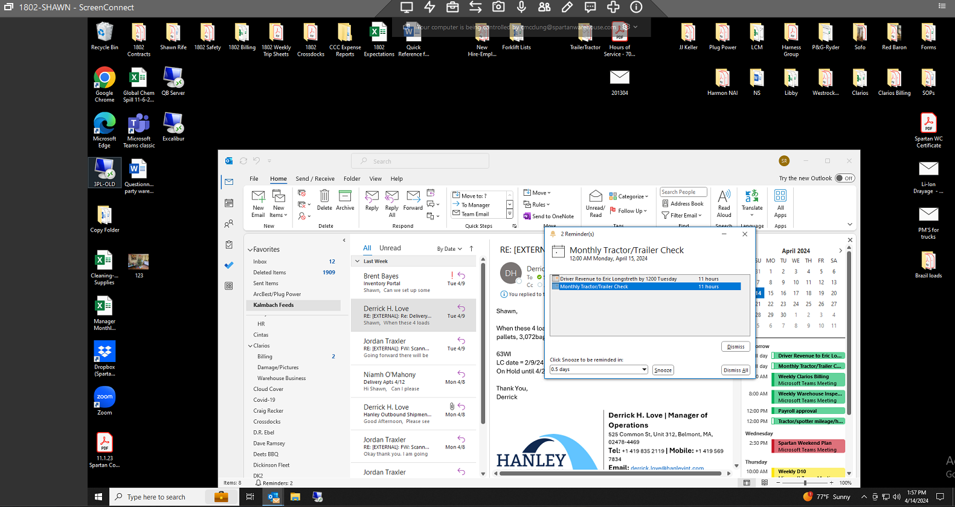Open the To Do checkmark icon in sidebar

pyautogui.click(x=229, y=265)
